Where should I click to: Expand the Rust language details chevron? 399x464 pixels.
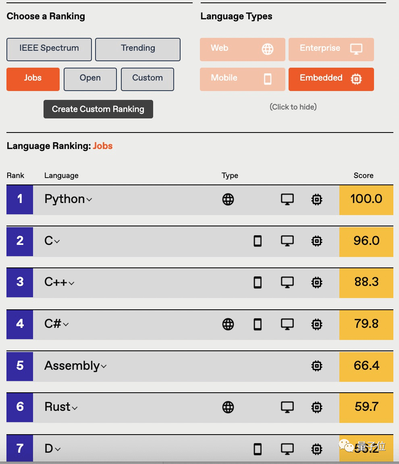(75, 408)
